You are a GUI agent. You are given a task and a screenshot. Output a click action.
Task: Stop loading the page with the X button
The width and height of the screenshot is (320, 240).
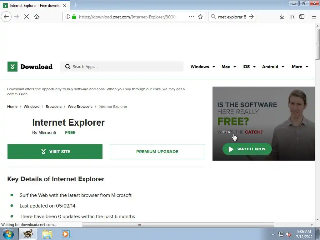(27, 17)
